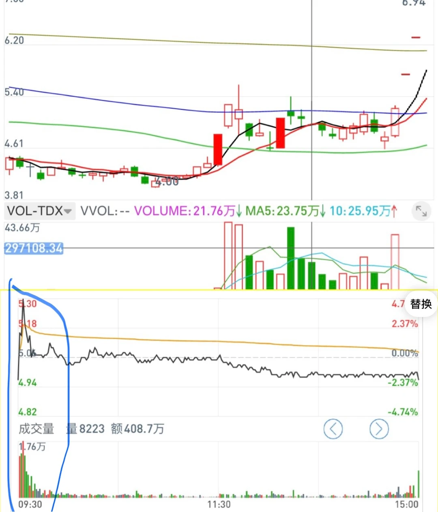
Task: Tap the 额408.7万 turnover figure
Action: coord(137,429)
